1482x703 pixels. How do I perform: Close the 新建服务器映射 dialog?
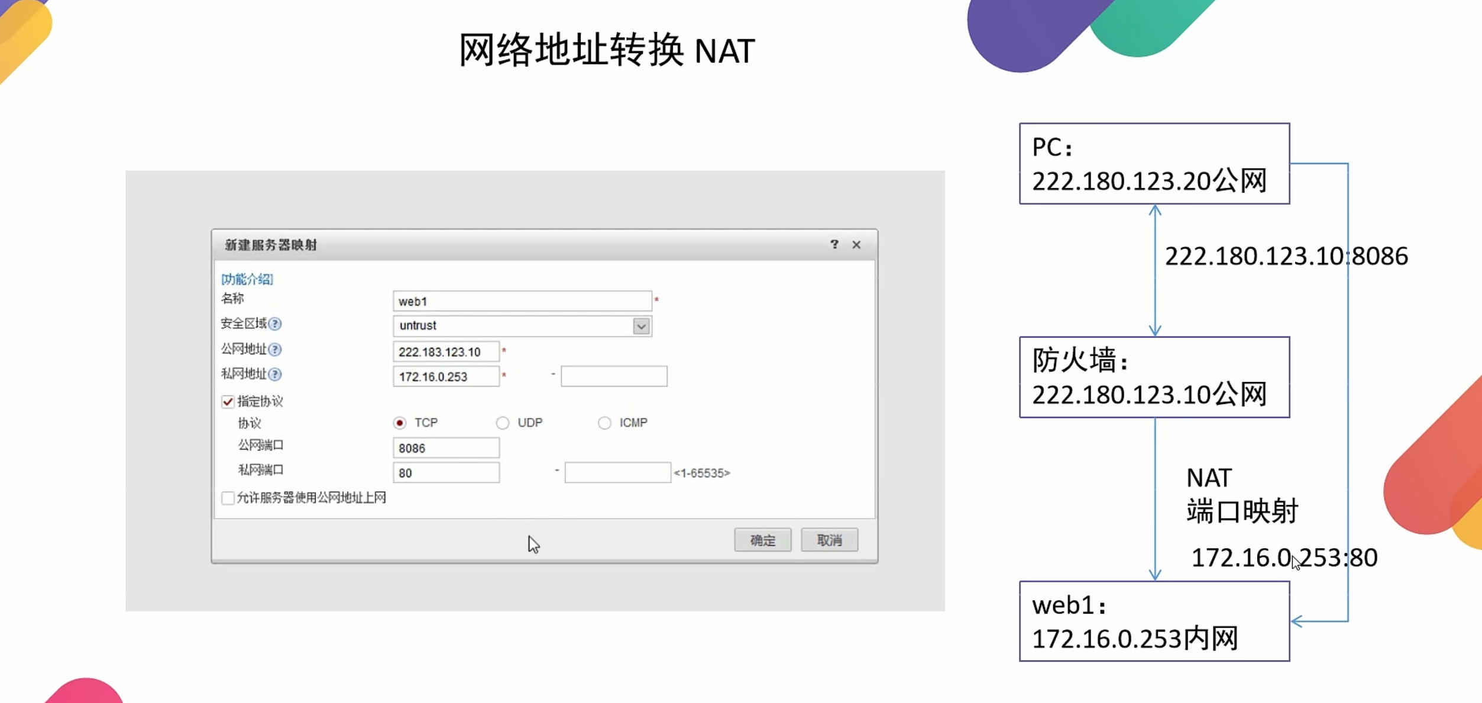(856, 244)
